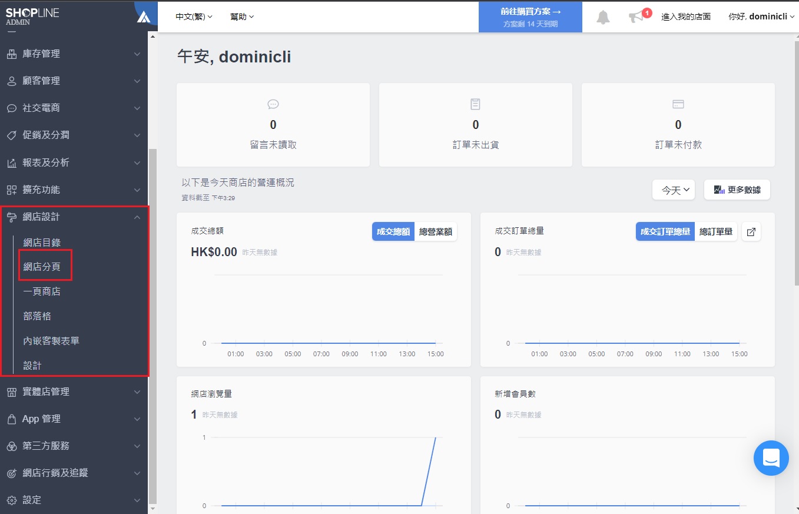Open 部落格 in the sidebar
Viewport: 799px width, 514px height.
37,316
